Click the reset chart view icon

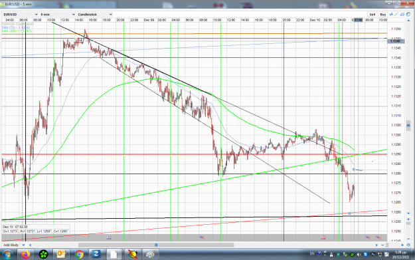(x=408, y=245)
